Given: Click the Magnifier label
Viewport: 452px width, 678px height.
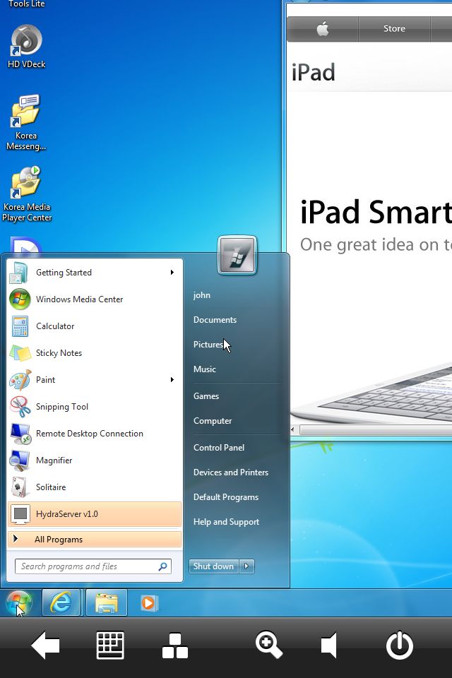Looking at the screenshot, I should pos(54,460).
